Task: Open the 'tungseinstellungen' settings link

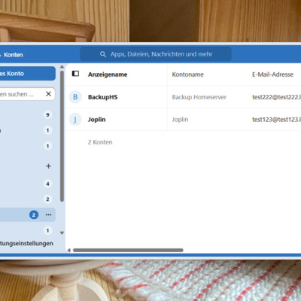Action: click(x=26, y=244)
